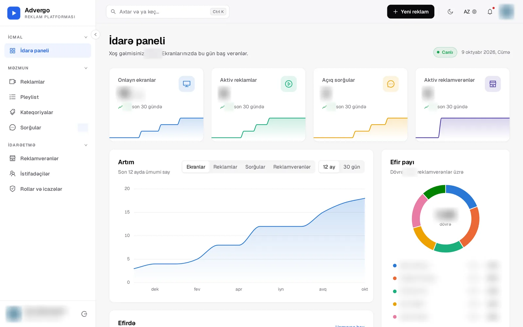Focus the Axtar və ya keç search field
Screen dimensions: 523x327
pos(168,12)
